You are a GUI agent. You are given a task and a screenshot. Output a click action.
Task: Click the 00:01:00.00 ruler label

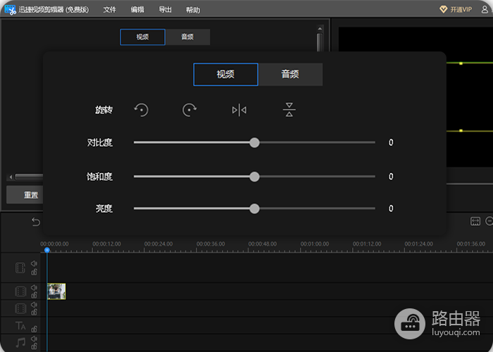click(315, 244)
